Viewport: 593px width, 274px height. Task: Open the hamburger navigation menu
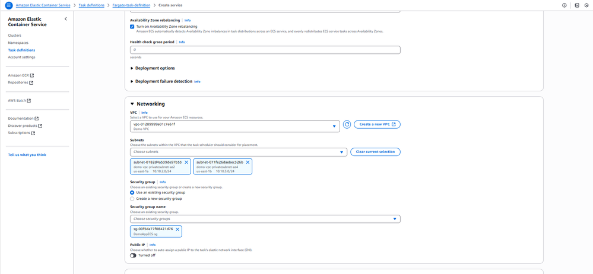pyautogui.click(x=8, y=5)
